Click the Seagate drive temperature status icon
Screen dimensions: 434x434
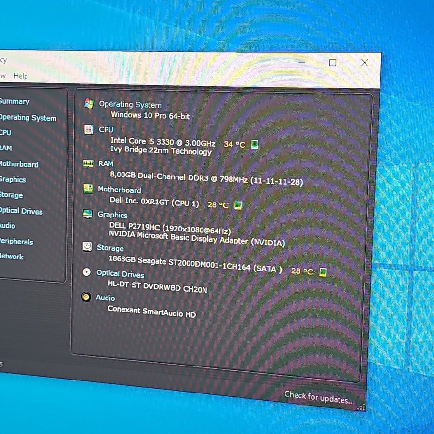pyautogui.click(x=323, y=272)
